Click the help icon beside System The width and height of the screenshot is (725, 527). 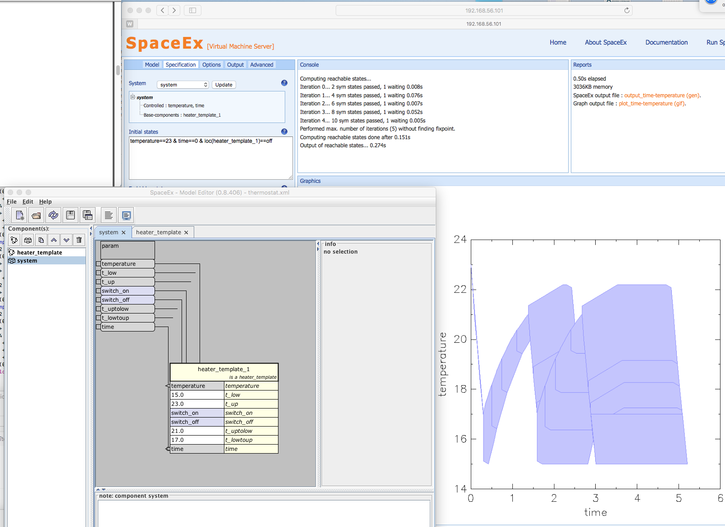(x=284, y=83)
